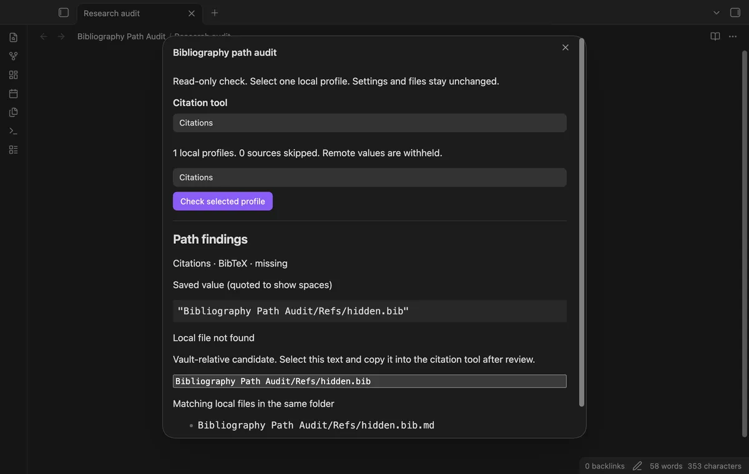
Task: Click Check selected profile button
Action: coord(223,201)
